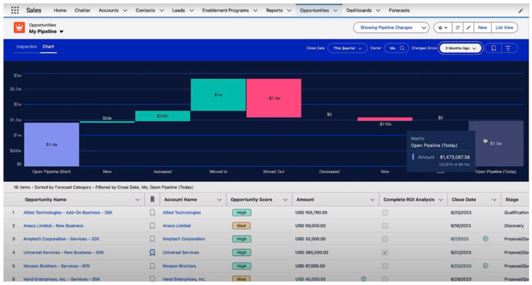Click the change indicator beside USD 45,000.00
Image resolution: width=532 pixels, height=285 pixels.
364,279
